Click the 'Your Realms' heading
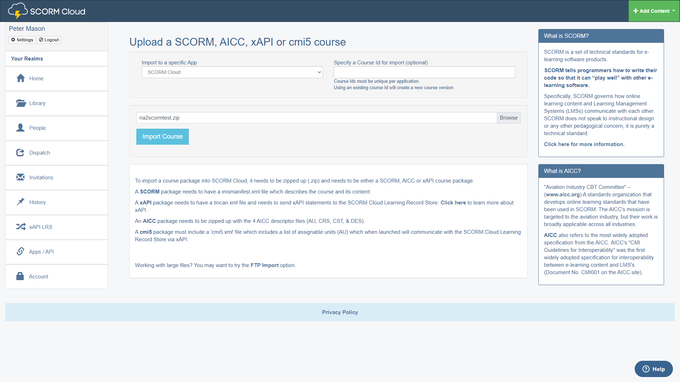 click(27, 59)
